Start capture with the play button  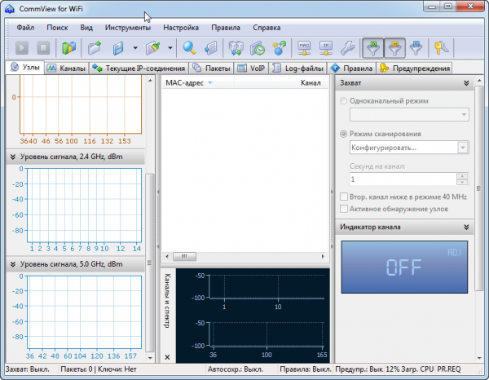pos(22,48)
